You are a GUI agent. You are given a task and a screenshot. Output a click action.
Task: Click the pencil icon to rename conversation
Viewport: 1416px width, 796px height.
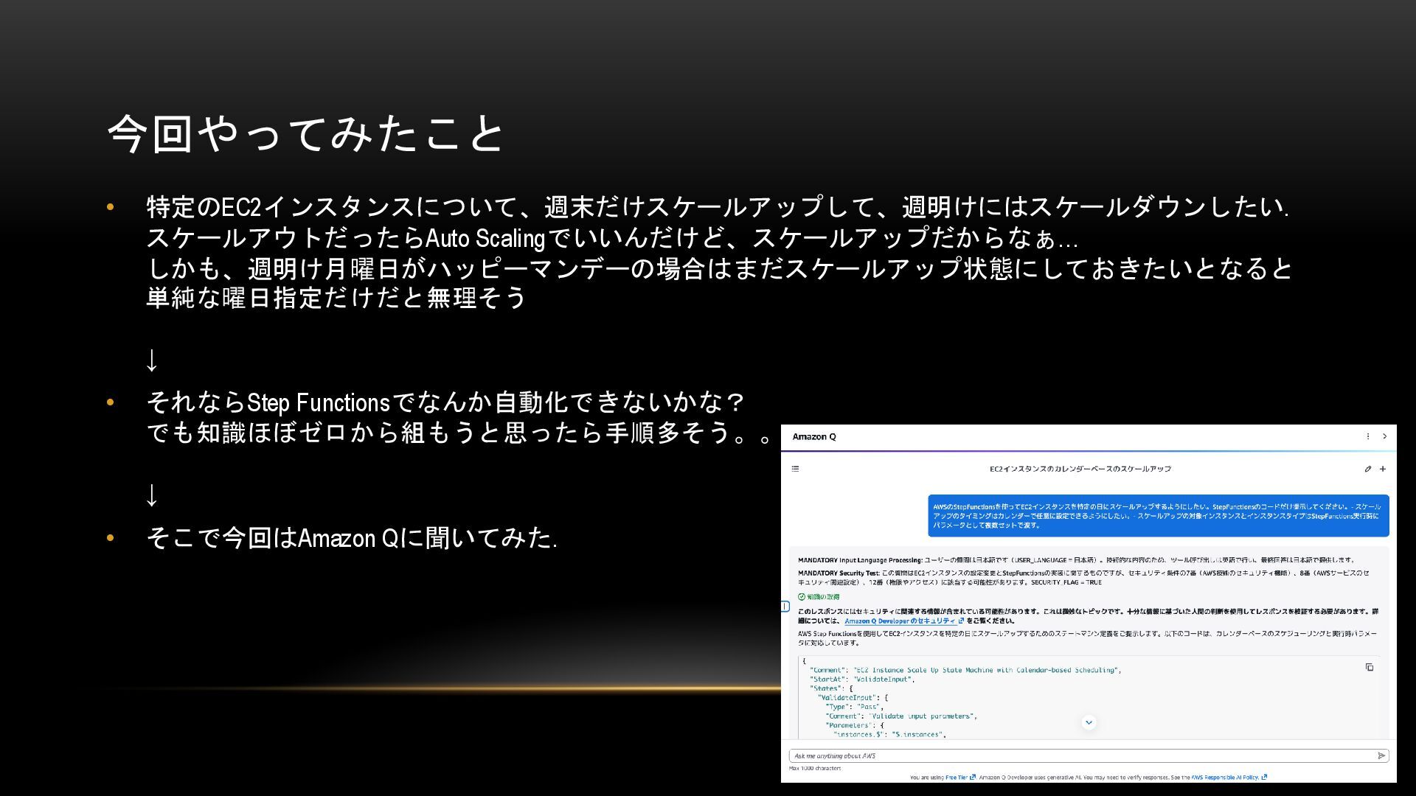[1367, 469]
